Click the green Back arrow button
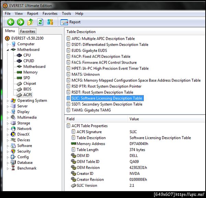This screenshot has height=198, width=206. [11, 22]
